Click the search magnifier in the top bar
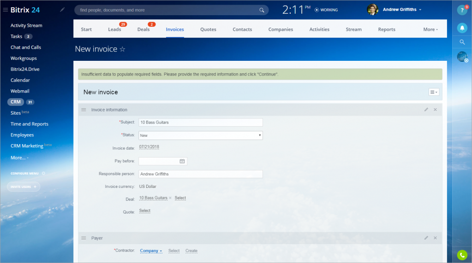 click(x=262, y=10)
